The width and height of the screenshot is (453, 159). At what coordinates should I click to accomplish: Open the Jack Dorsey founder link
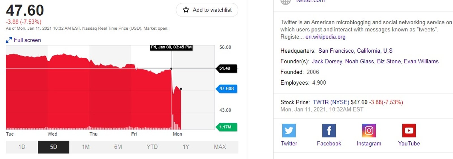tap(327, 61)
